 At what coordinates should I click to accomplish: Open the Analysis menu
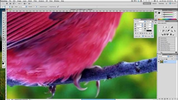(41, 1)
